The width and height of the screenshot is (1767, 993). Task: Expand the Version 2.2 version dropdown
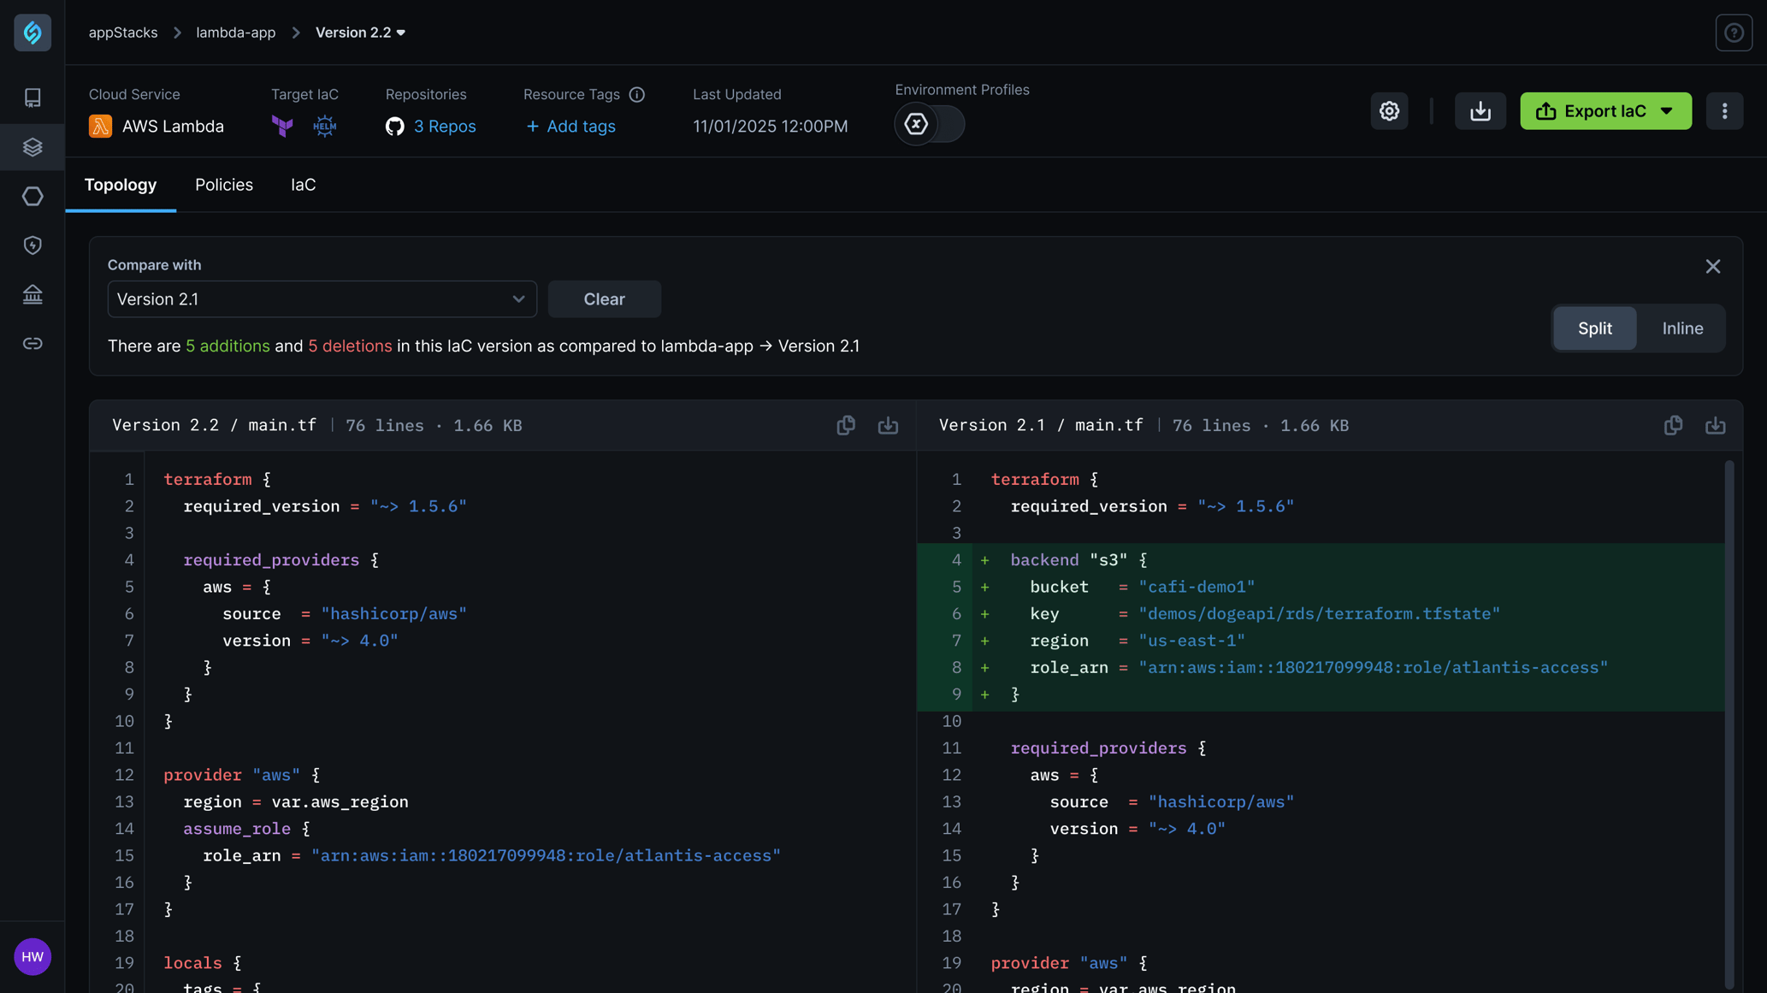359,32
